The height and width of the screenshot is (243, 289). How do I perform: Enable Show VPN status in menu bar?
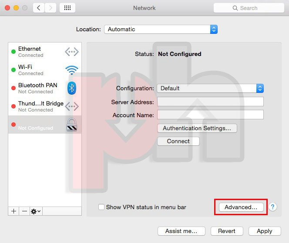click(x=101, y=207)
